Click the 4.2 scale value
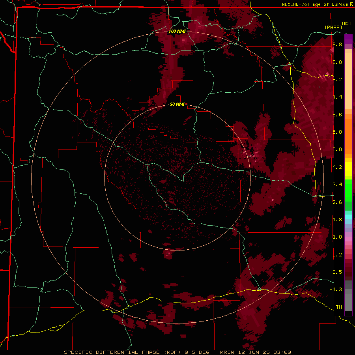Viewport: 355px width, 355px height. 337,167
